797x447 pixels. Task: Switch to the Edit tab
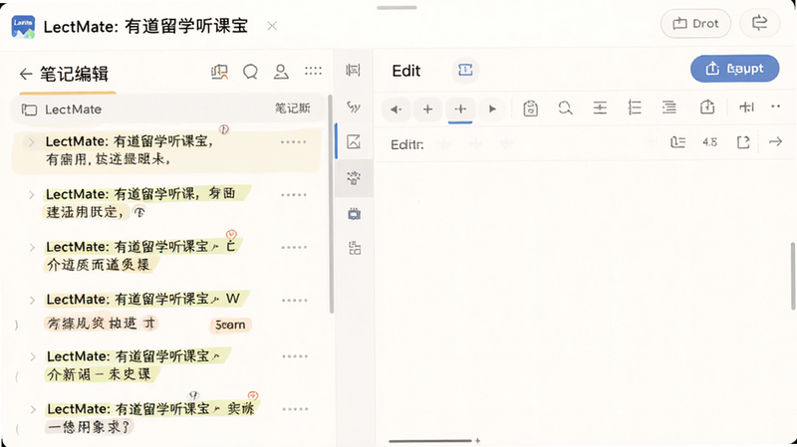[406, 71]
